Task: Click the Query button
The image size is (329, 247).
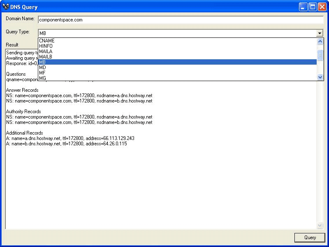Action: pos(310,238)
